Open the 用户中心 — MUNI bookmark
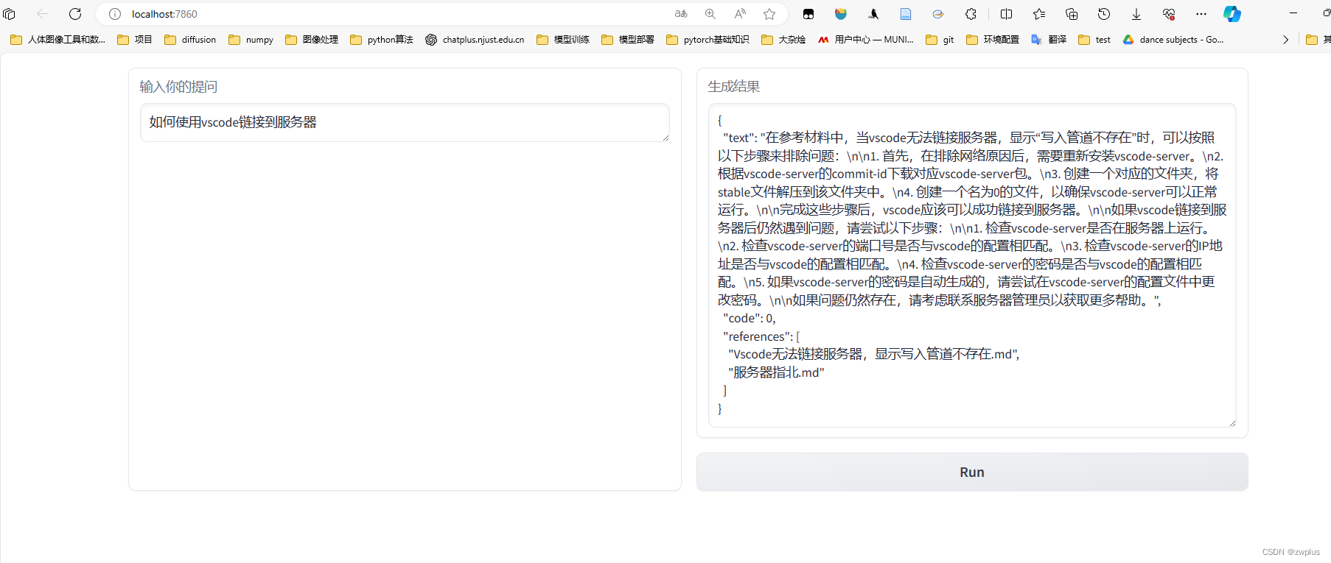 (x=866, y=40)
